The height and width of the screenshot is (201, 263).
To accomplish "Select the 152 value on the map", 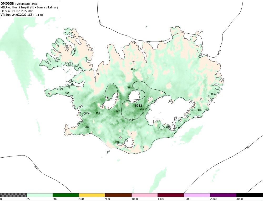I will coord(179,128).
